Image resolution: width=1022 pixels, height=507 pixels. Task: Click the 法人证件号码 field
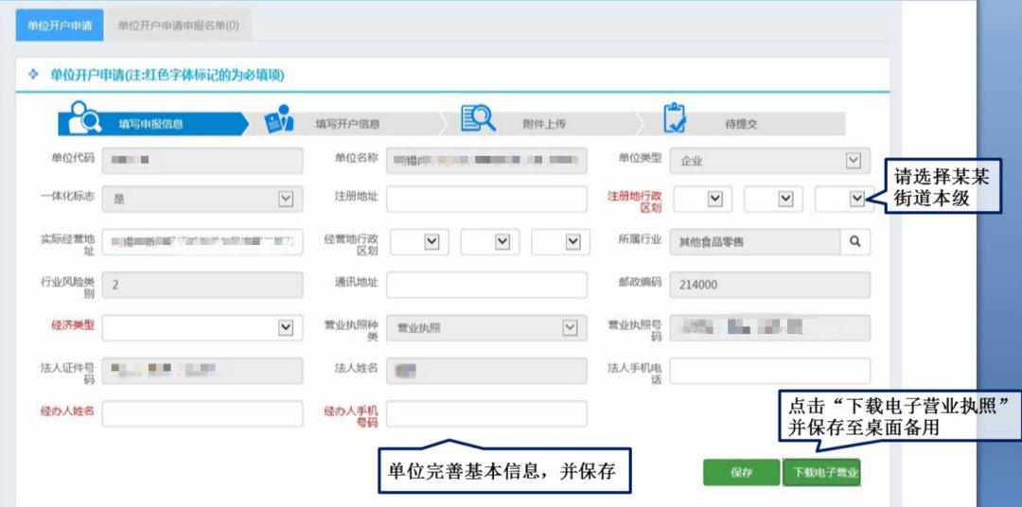[x=203, y=371]
